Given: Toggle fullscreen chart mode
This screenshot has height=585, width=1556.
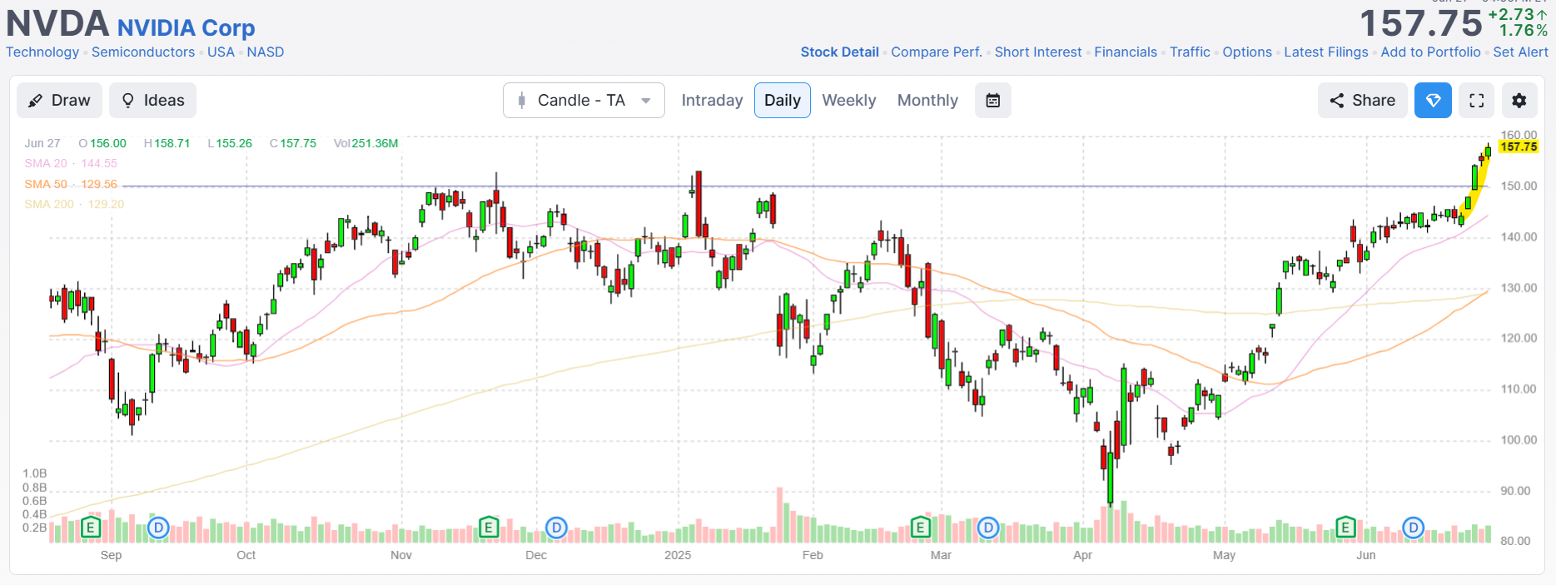Looking at the screenshot, I should (1477, 101).
